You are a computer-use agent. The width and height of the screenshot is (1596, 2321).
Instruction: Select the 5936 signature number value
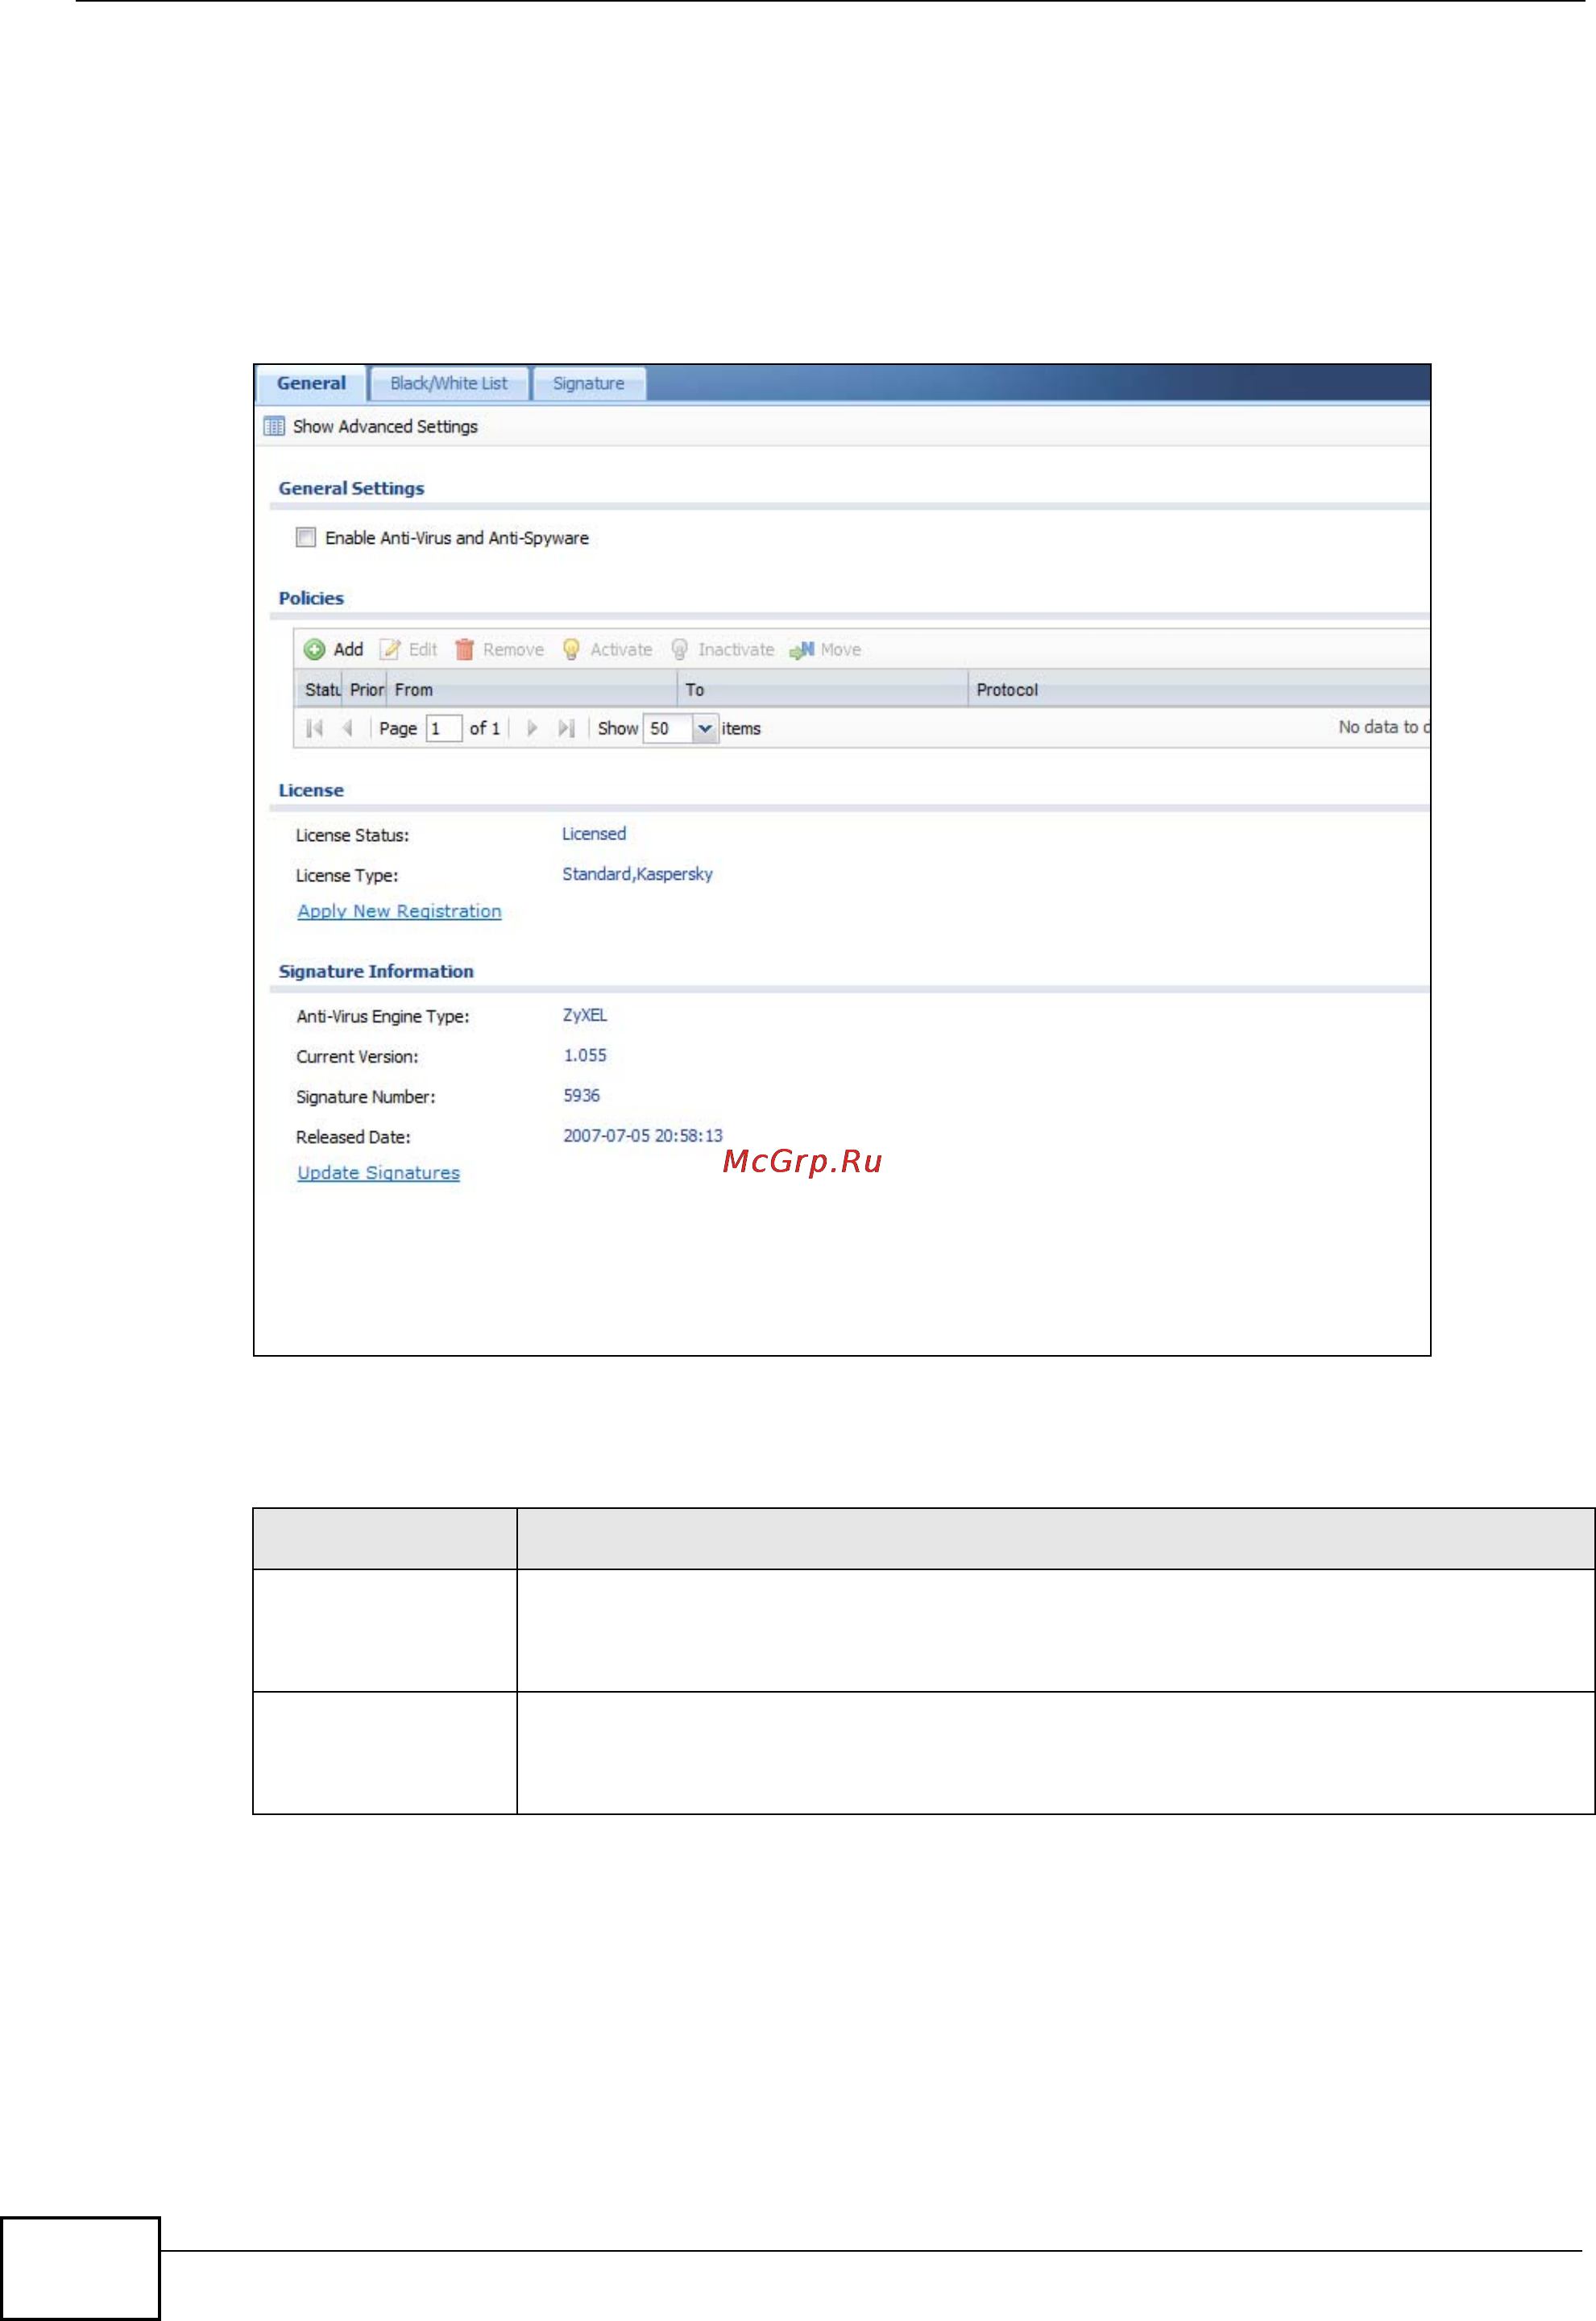tap(582, 1096)
